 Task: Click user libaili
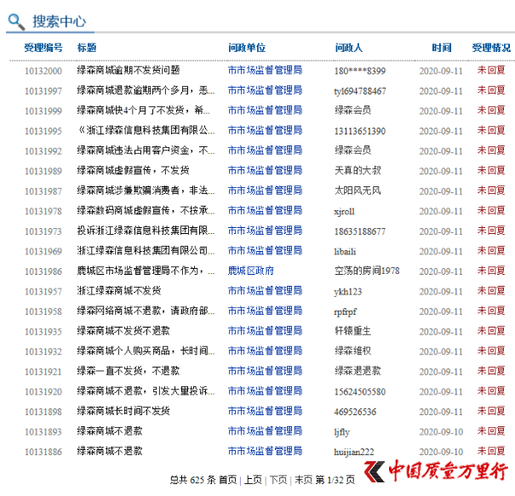click(346, 252)
